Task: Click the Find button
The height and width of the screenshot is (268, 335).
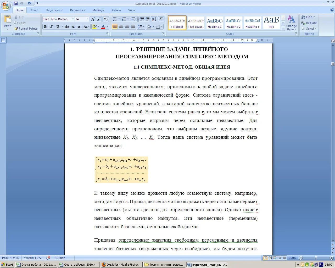Action: tap(308, 17)
